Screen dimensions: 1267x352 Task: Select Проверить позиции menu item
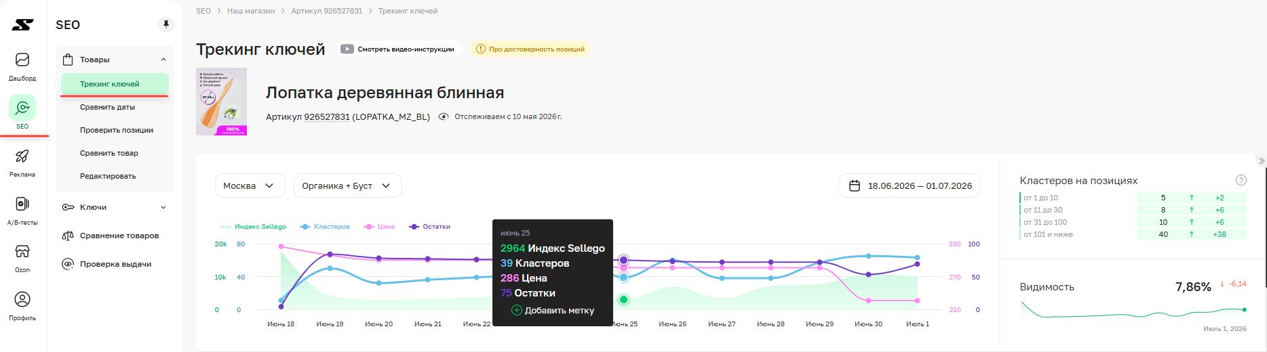(117, 130)
